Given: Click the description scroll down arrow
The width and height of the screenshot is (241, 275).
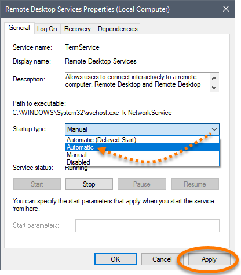Looking at the screenshot, I should click(x=214, y=88).
